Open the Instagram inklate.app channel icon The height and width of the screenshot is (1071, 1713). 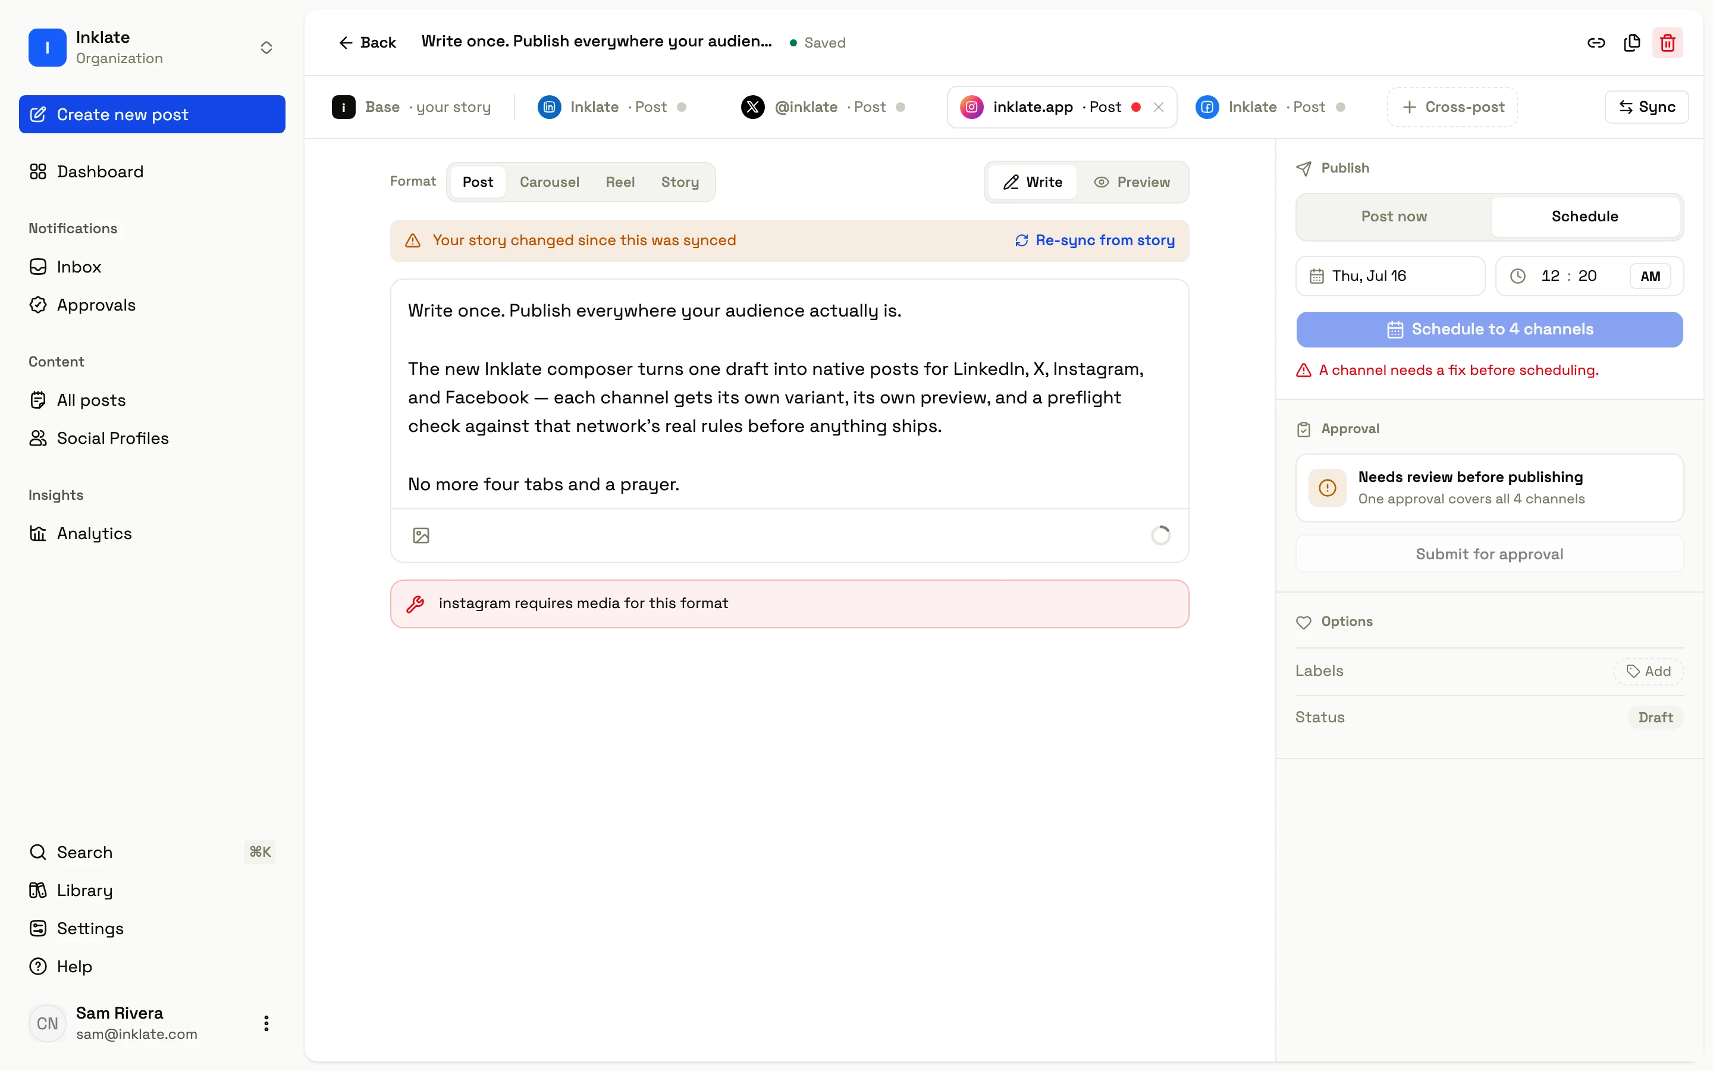pos(972,107)
